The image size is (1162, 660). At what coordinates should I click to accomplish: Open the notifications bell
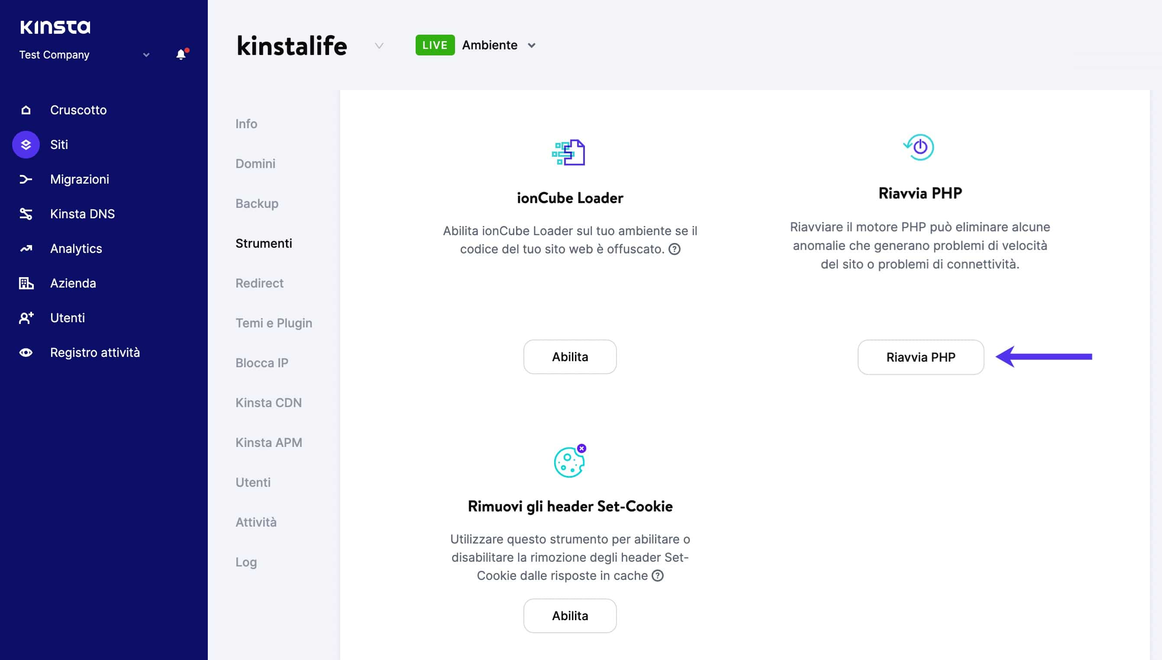181,54
